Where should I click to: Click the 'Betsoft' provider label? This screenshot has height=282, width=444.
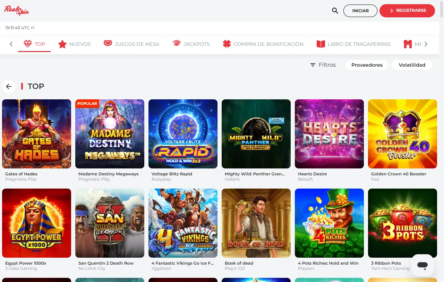coord(305,179)
